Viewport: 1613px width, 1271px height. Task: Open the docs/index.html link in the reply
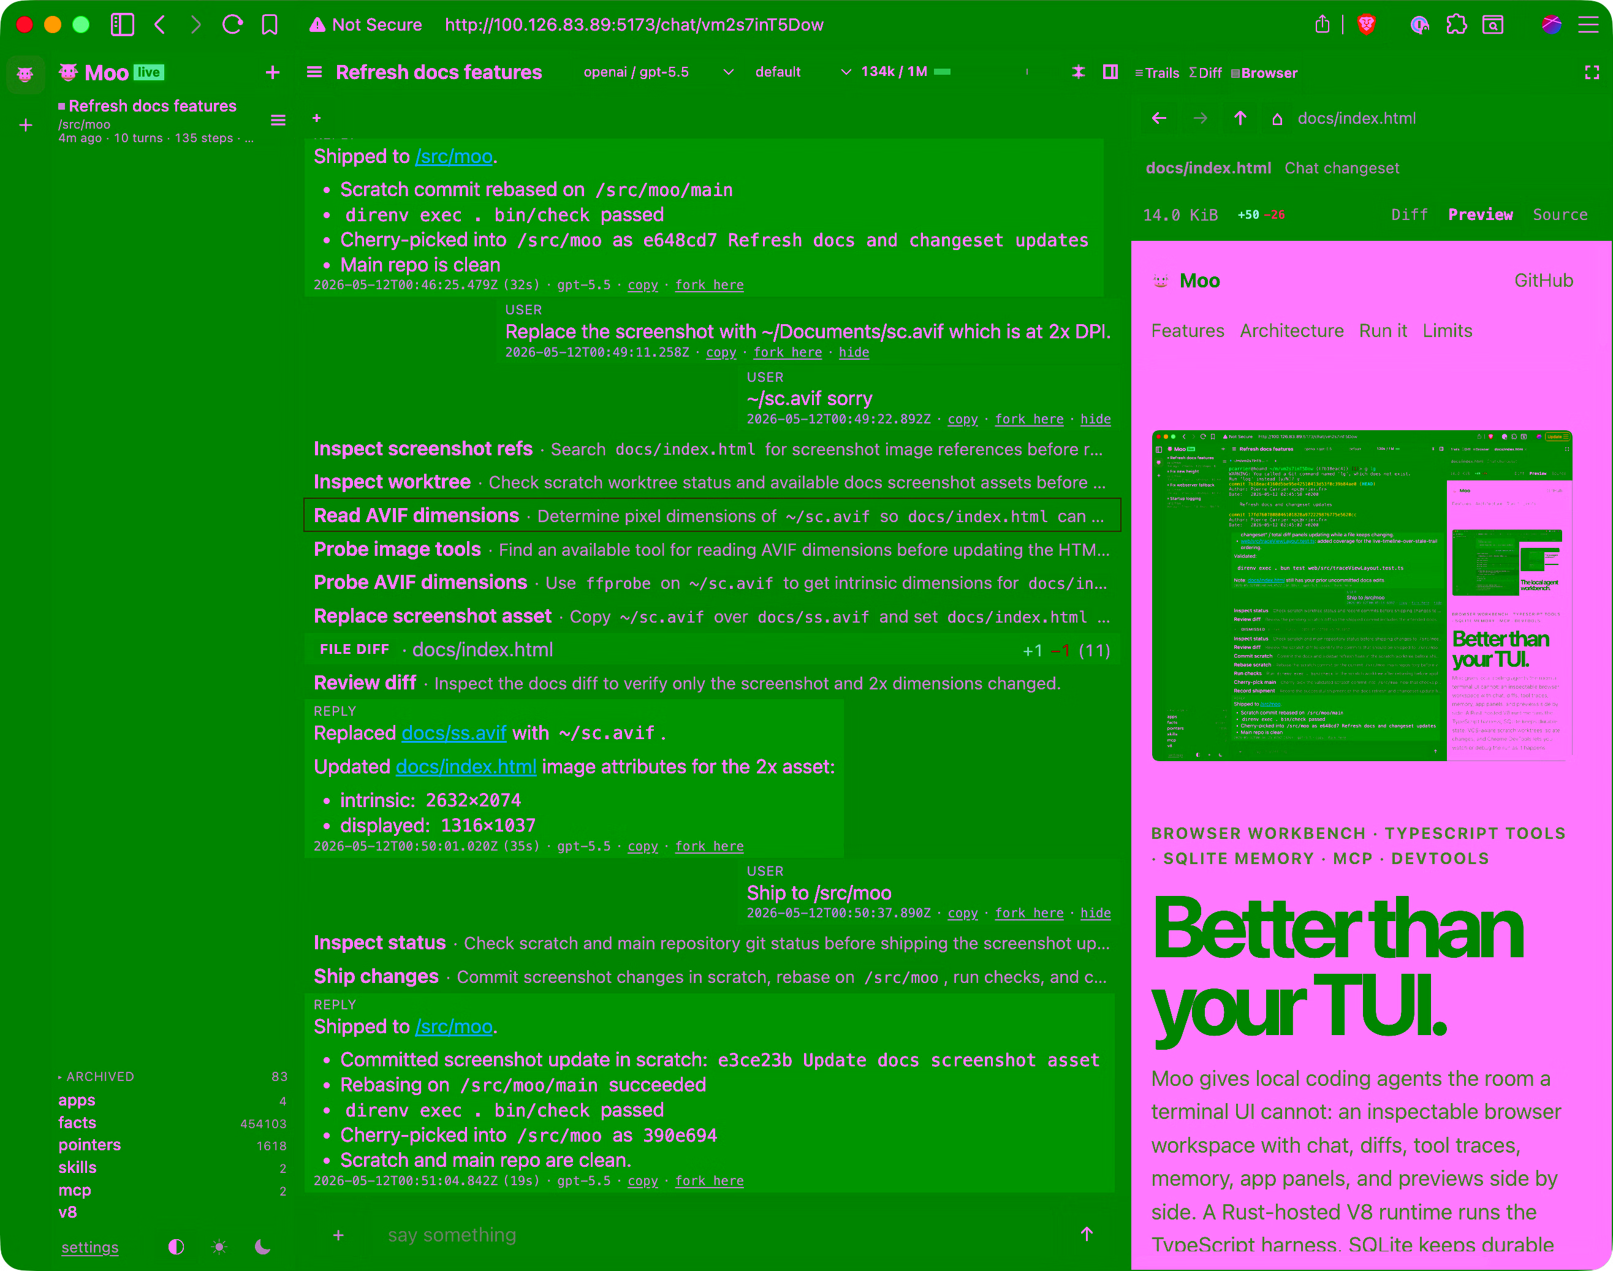tap(466, 767)
